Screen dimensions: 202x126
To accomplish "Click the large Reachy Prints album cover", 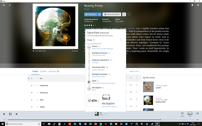I will 55,26.
